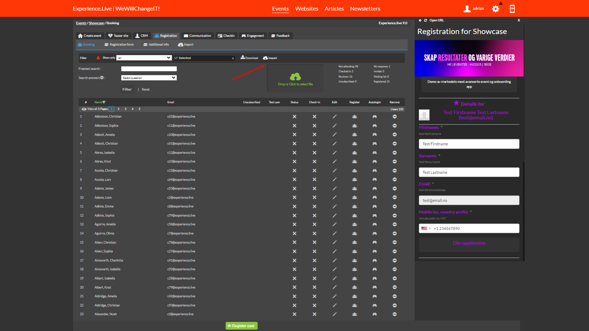Open the 17 Selected multi-select dropdown
The image size is (589, 331).
(204, 58)
